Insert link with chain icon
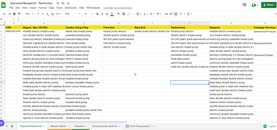The height and width of the screenshot is (130, 277). click(x=166, y=14)
